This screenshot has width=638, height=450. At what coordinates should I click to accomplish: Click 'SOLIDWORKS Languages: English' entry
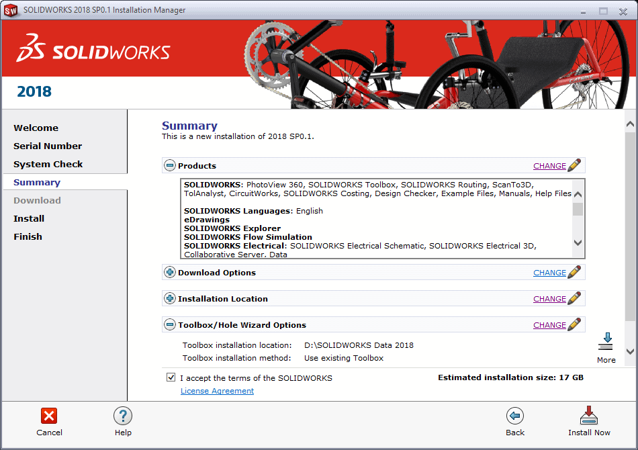[253, 211]
